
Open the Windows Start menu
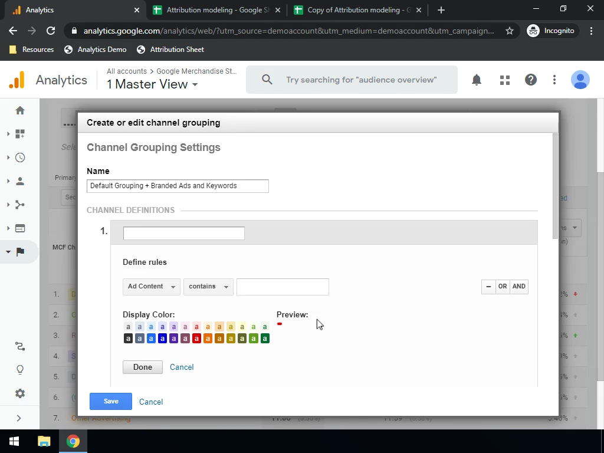14,441
